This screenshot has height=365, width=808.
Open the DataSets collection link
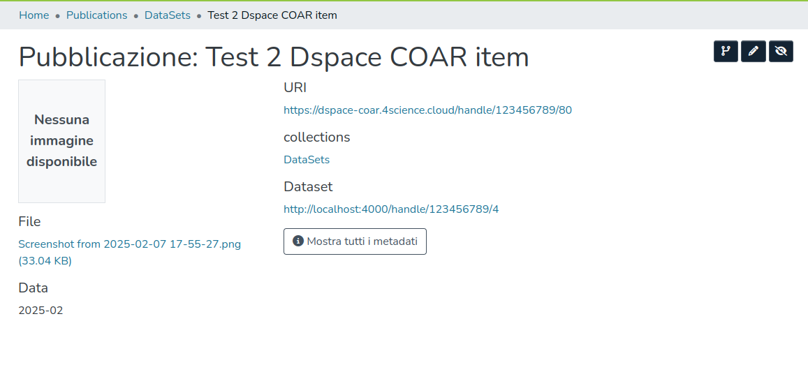click(306, 160)
